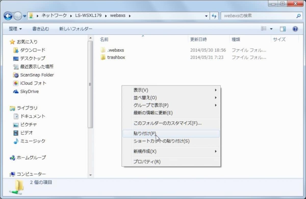Select デスクトップ in the sidebar

pos(33,58)
